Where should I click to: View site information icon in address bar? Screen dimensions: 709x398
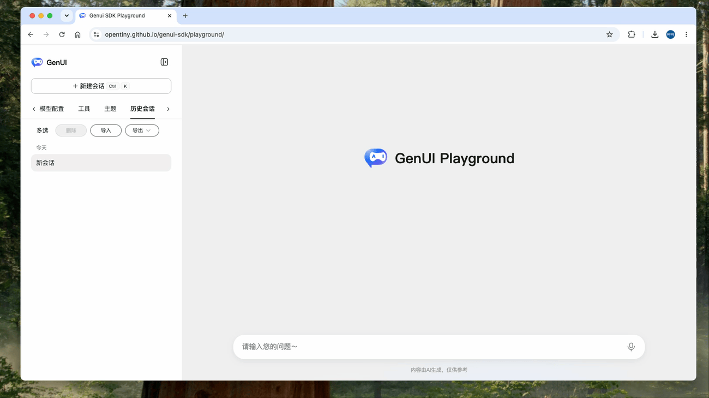[97, 34]
